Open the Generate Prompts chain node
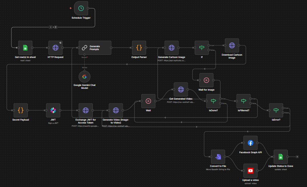This screenshot has width=307, height=187. (95, 47)
